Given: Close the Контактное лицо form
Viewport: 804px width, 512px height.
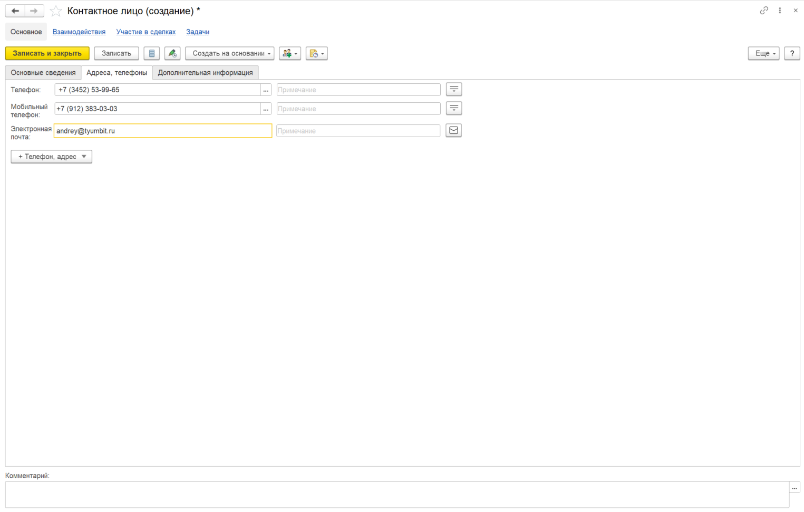Looking at the screenshot, I should pyautogui.click(x=796, y=11).
